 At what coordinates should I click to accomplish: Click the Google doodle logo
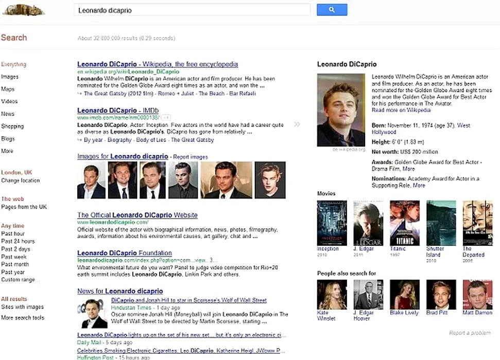(x=23, y=10)
